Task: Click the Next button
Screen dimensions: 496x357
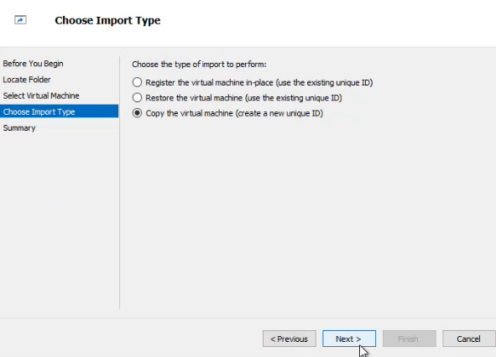Action: click(x=349, y=339)
